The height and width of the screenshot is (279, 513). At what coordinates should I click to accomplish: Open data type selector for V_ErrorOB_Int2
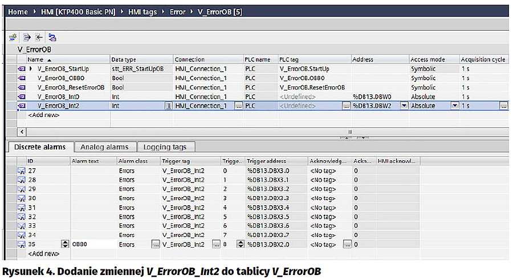pos(168,106)
